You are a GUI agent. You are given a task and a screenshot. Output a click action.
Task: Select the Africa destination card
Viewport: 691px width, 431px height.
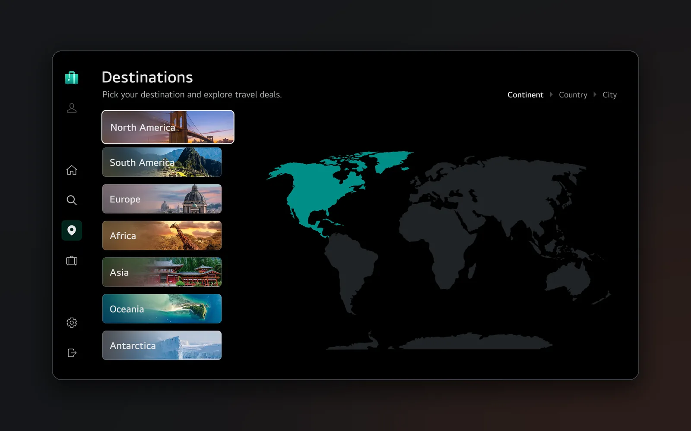pos(162,235)
